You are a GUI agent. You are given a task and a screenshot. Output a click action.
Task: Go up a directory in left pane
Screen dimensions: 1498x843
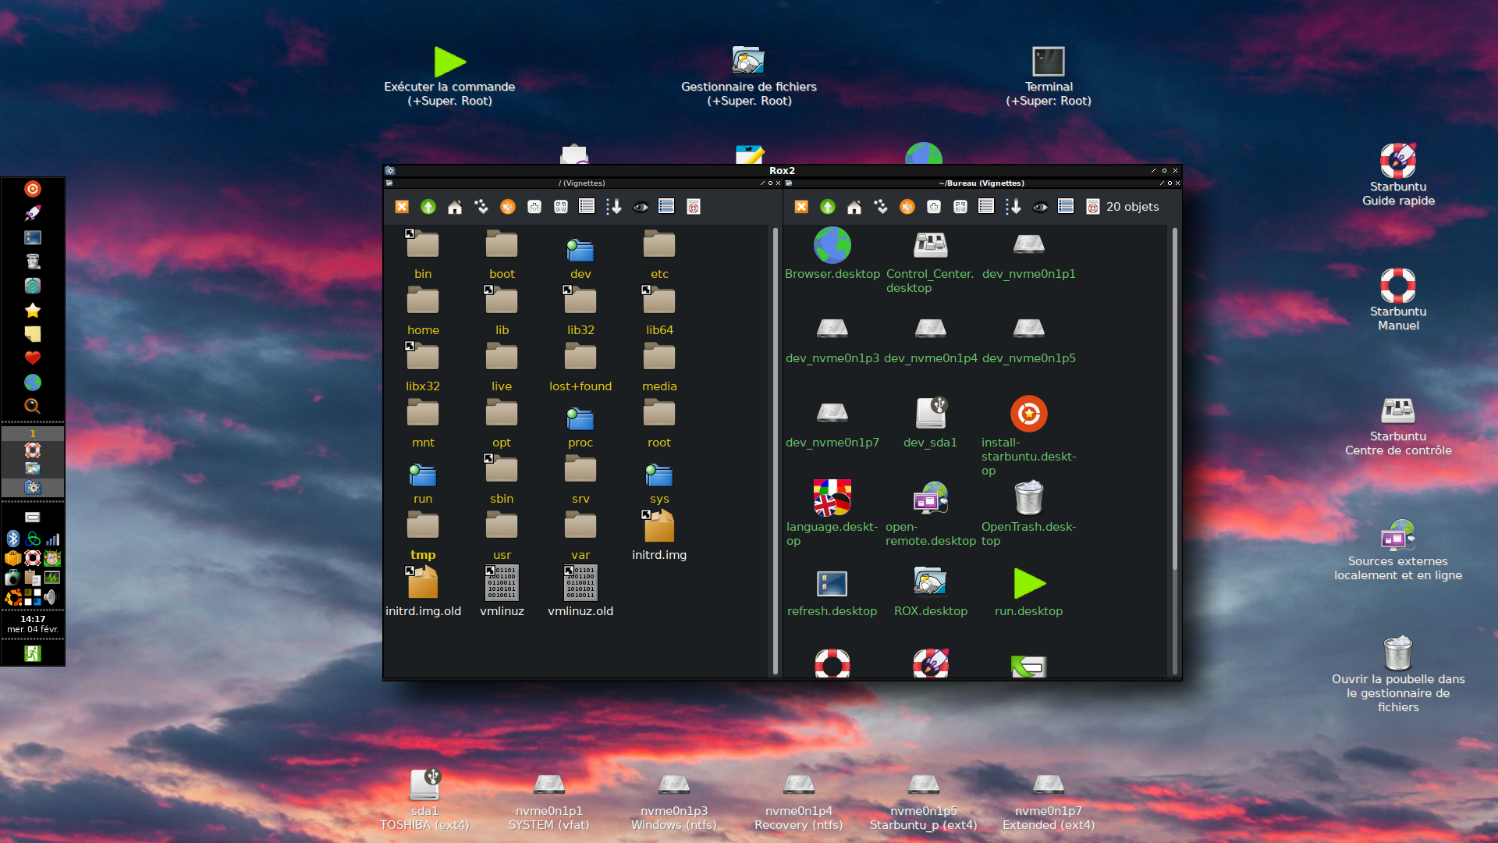pyautogui.click(x=428, y=207)
